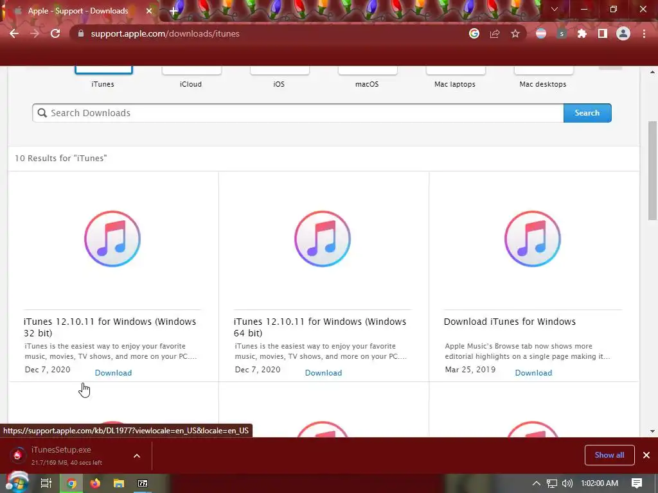
Task: Select the Mac desktops category
Action: point(543,77)
